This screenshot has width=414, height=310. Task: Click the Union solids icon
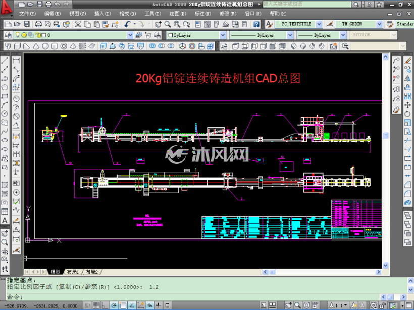pos(152,46)
